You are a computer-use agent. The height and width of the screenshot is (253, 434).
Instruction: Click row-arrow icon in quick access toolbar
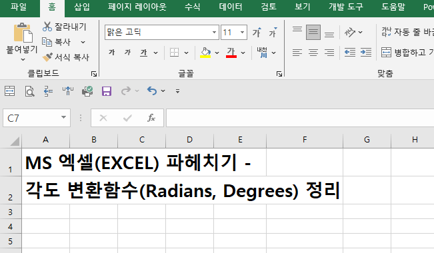click(x=49, y=91)
